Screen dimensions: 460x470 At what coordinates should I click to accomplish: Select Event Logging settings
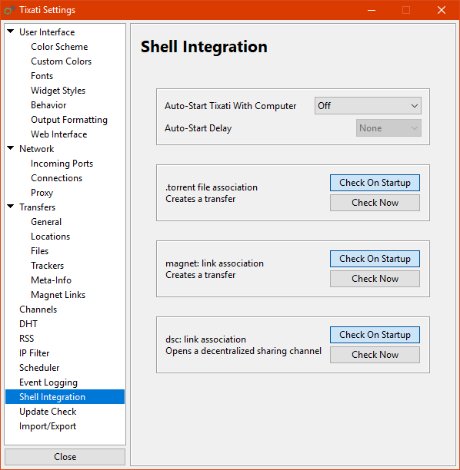point(48,382)
